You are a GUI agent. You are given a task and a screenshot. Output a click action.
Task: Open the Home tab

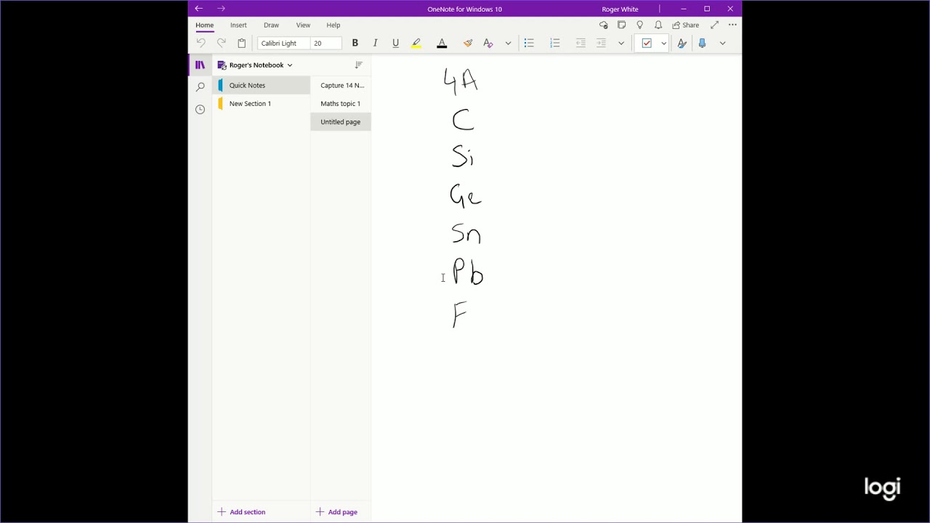click(205, 25)
